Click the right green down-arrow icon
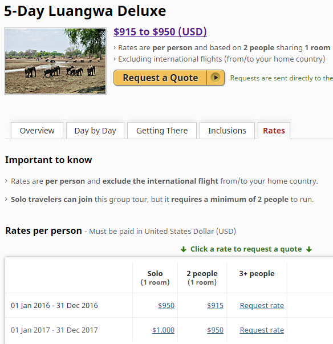This screenshot has width=333, height=344. pyautogui.click(x=309, y=249)
